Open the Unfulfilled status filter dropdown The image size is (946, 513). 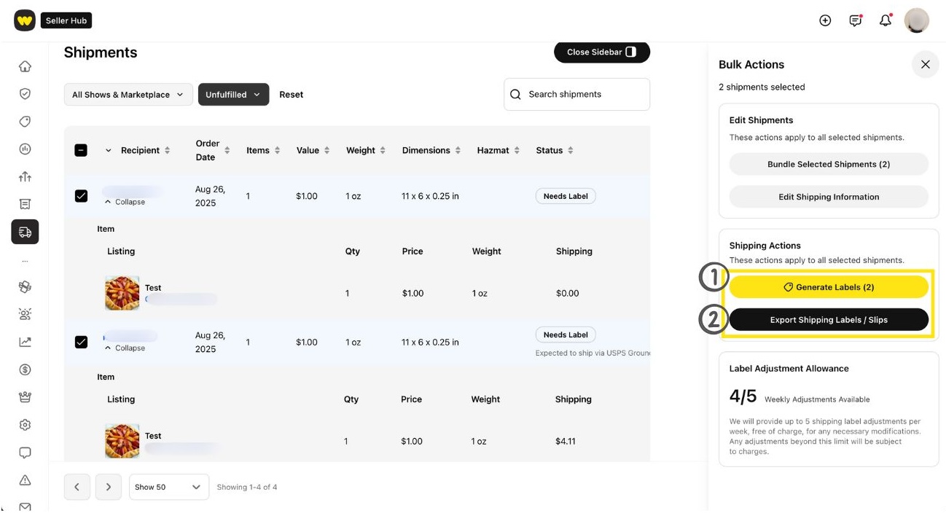(x=233, y=94)
